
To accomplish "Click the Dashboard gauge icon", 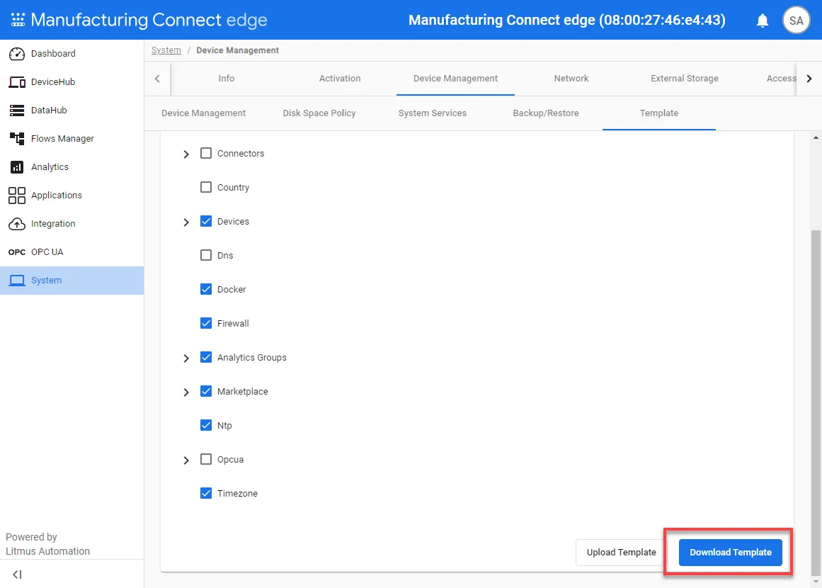I will tap(17, 54).
